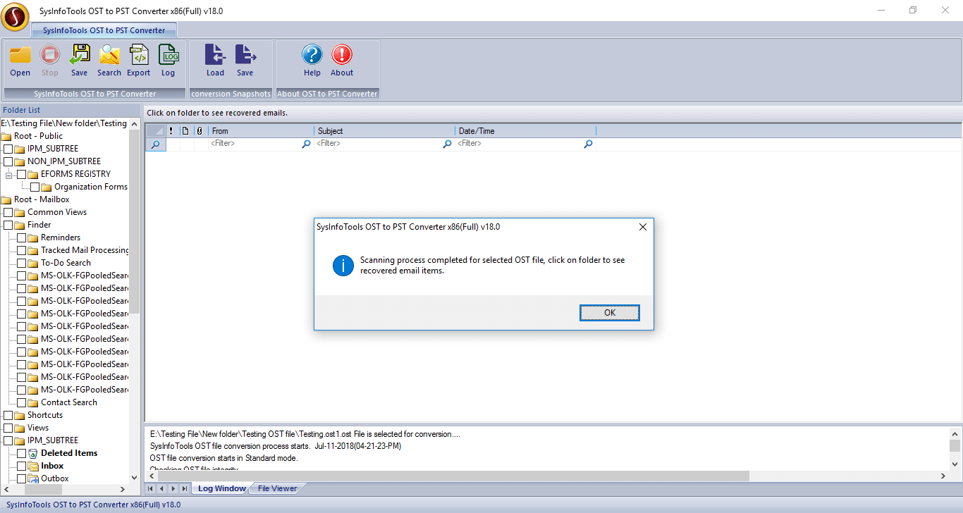This screenshot has width=963, height=513.
Task: Click the Inbox folder icon
Action: pyautogui.click(x=33, y=466)
